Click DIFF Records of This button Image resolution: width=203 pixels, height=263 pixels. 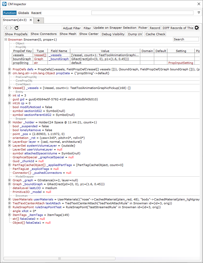tap(178, 28)
